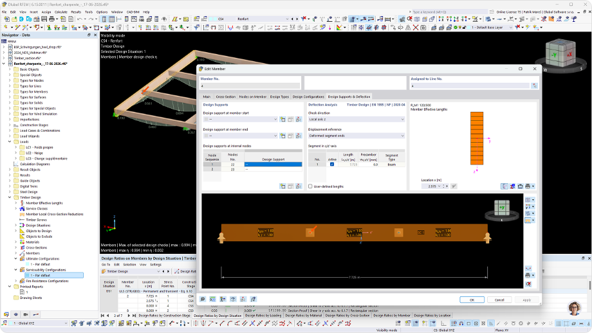Open Location x value dropdown

pyautogui.click(x=439, y=186)
